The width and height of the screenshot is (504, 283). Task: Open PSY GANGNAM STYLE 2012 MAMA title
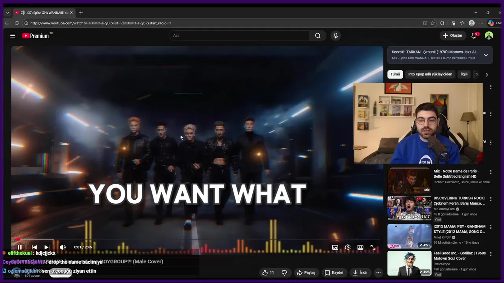click(460, 229)
